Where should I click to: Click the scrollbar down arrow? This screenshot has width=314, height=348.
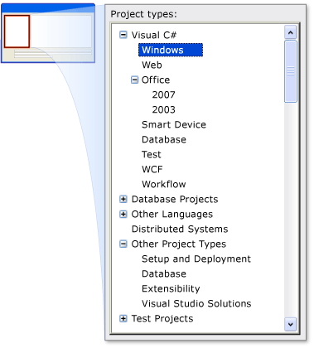coord(290,324)
